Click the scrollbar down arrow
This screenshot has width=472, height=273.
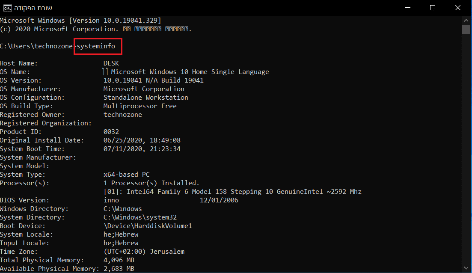466,268
